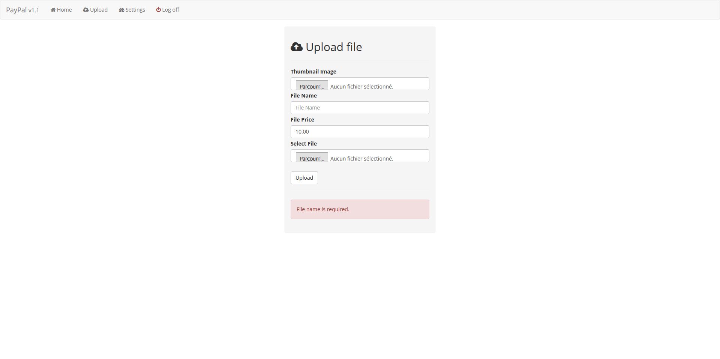720x359 pixels.
Task: Click the Thumbnail Image label
Action: pos(313,72)
